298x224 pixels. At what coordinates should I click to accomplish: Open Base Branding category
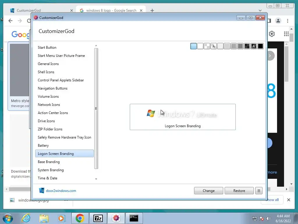tap(64, 162)
